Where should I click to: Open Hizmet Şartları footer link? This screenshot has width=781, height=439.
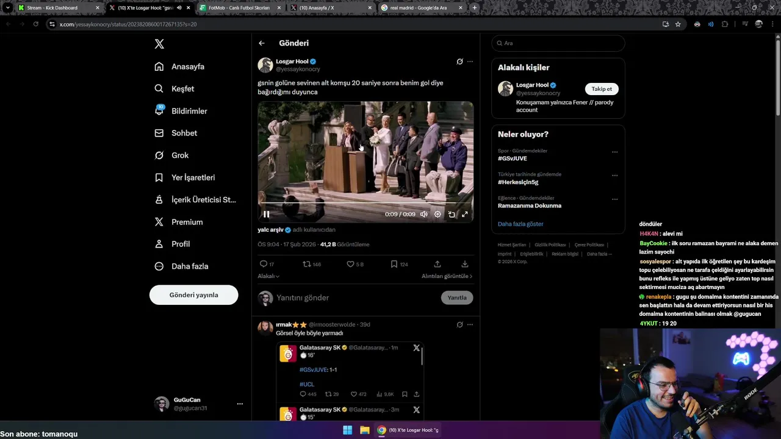(513, 245)
